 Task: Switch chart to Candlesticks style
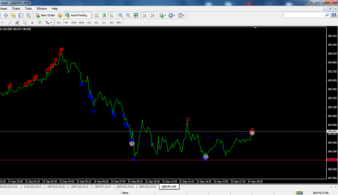(x=104, y=15)
